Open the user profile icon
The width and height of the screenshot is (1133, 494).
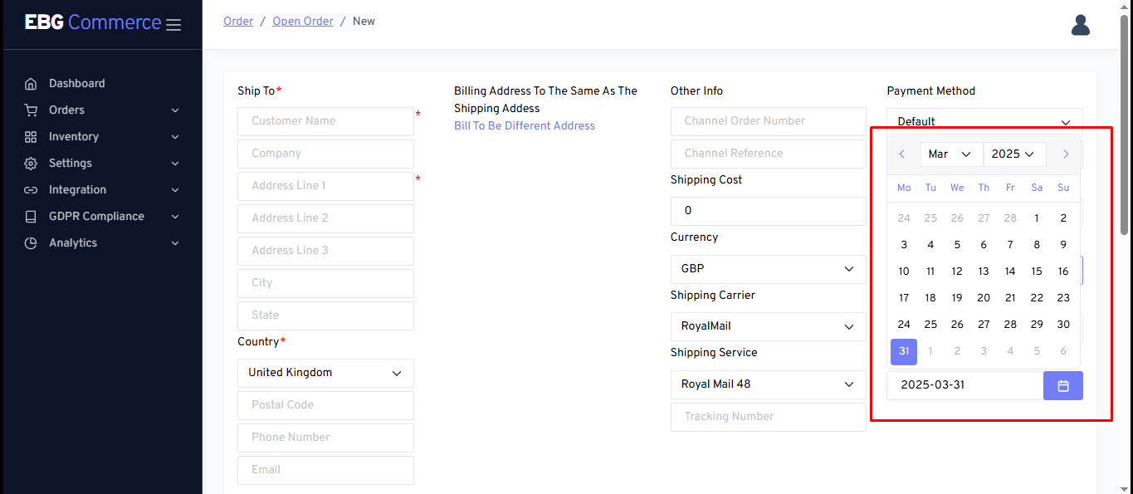[1080, 25]
